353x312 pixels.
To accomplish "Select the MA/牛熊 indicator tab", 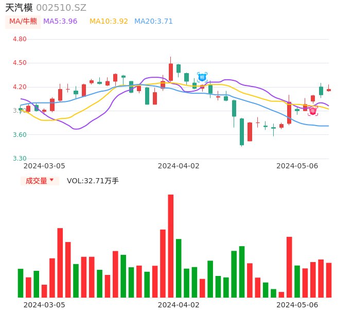I will pyautogui.click(x=23, y=22).
